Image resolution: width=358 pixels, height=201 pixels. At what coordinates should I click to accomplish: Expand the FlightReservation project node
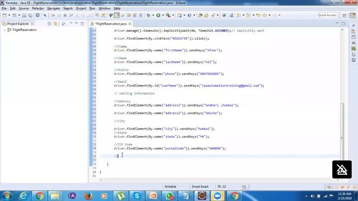coord(4,30)
